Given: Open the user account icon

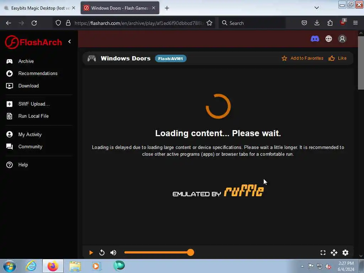Looking at the screenshot, I should click(342, 39).
